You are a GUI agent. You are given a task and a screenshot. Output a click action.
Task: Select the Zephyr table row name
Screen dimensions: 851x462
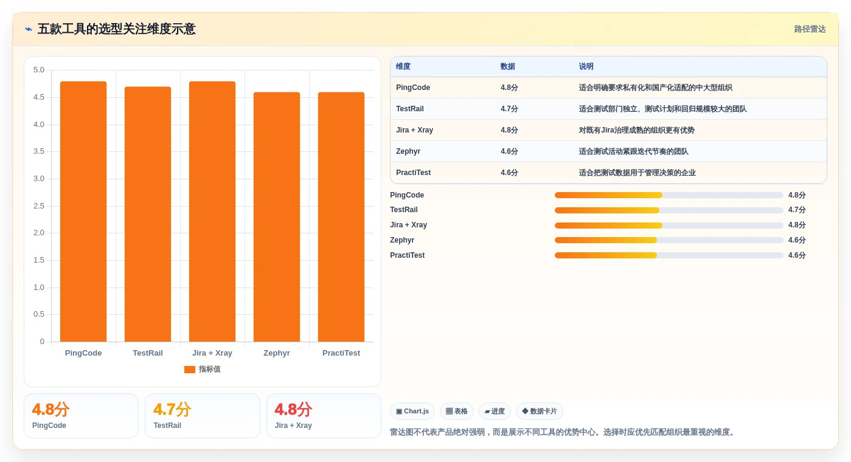408,151
